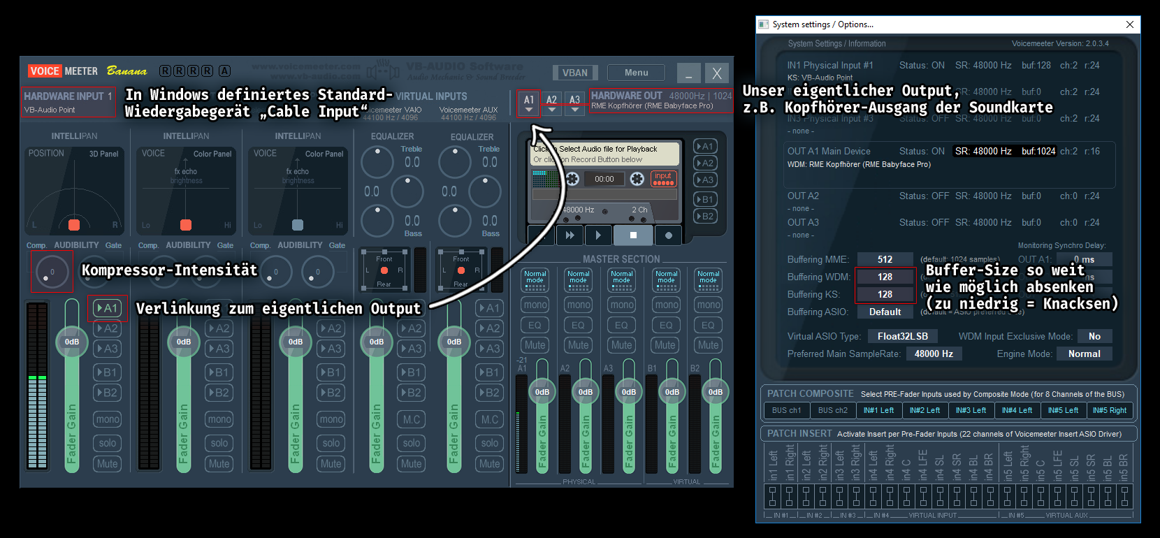Change Buffering ASIO Default setting
The image size is (1160, 538).
point(885,312)
